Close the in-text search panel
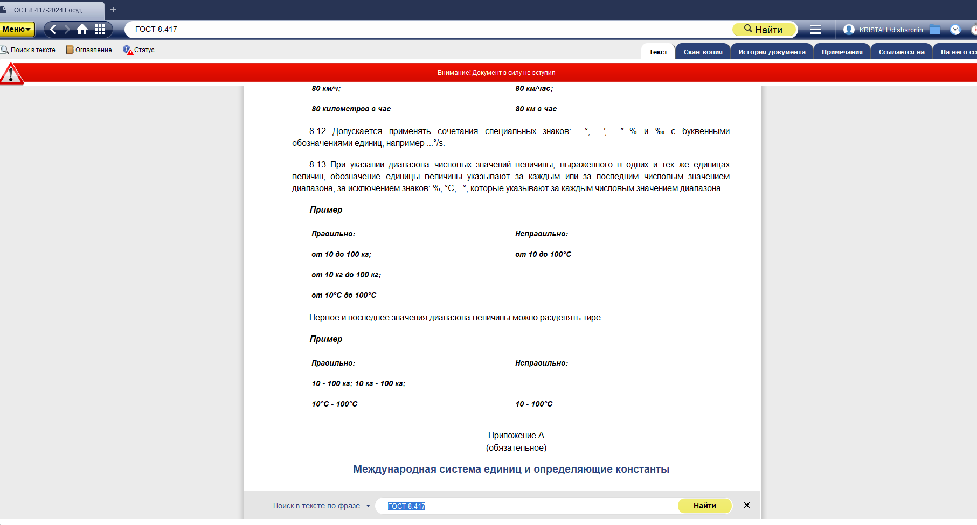977x525 pixels. (746, 505)
